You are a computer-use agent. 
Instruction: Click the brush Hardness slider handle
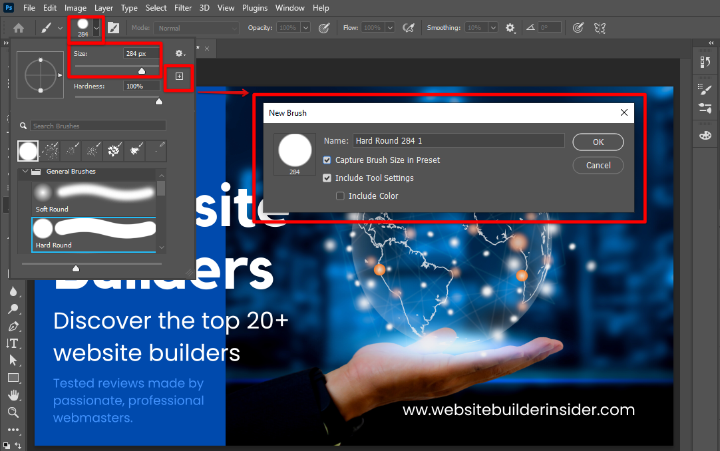(x=158, y=101)
